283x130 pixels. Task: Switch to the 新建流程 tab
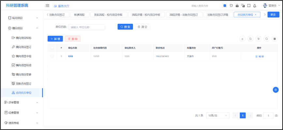(x=79, y=15)
